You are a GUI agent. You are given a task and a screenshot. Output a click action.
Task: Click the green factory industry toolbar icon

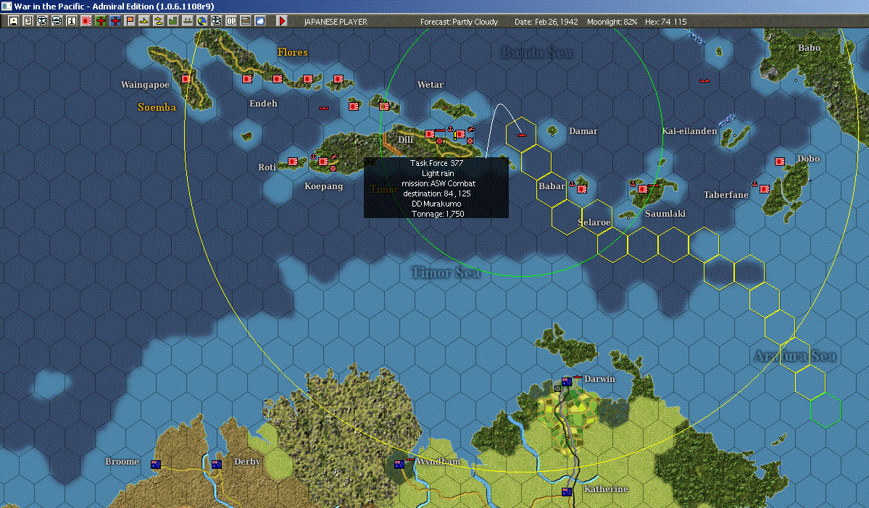tap(173, 21)
